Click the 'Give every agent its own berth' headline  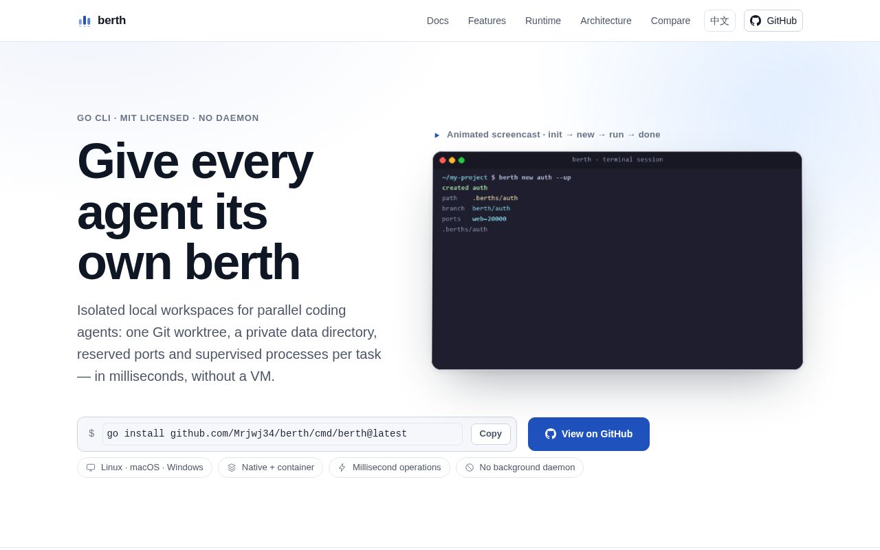(x=195, y=212)
